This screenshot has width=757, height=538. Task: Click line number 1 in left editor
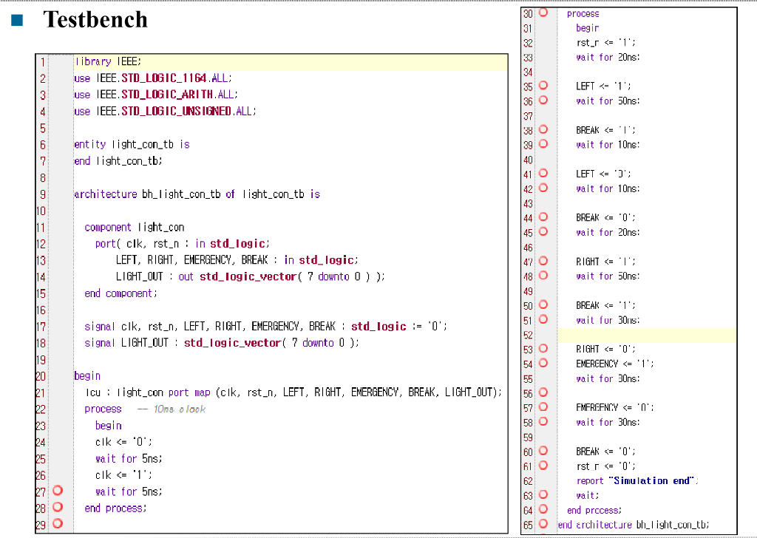(x=43, y=62)
